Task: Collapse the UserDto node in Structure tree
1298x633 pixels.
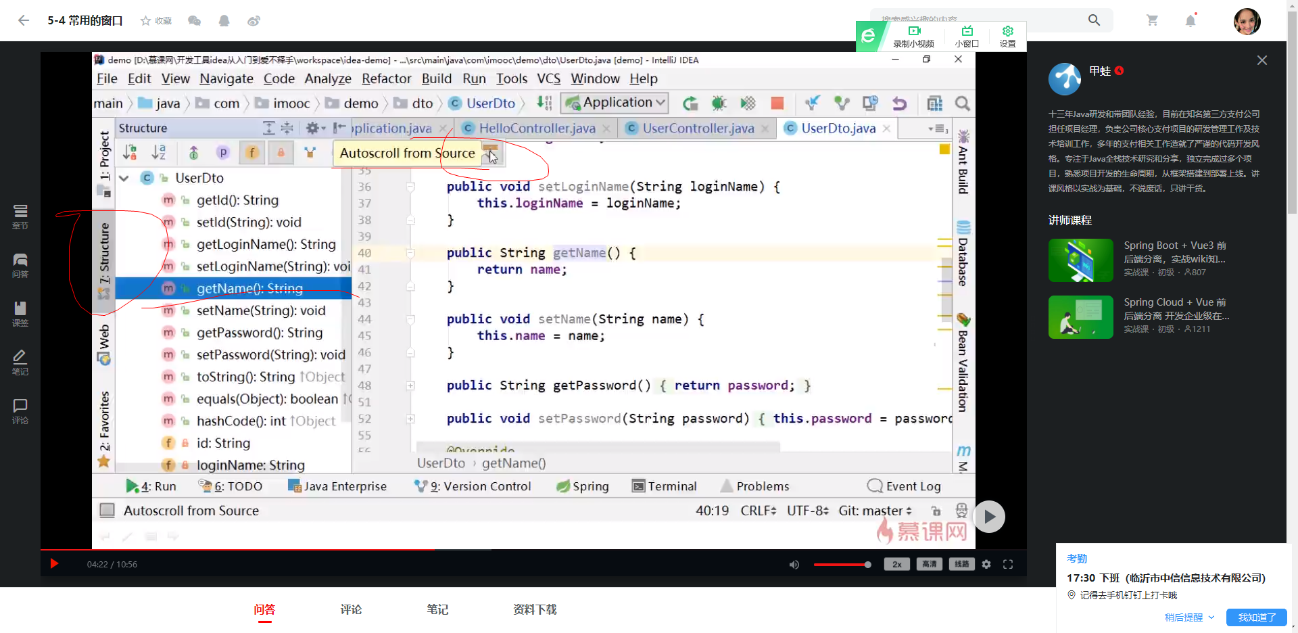Action: tap(124, 179)
